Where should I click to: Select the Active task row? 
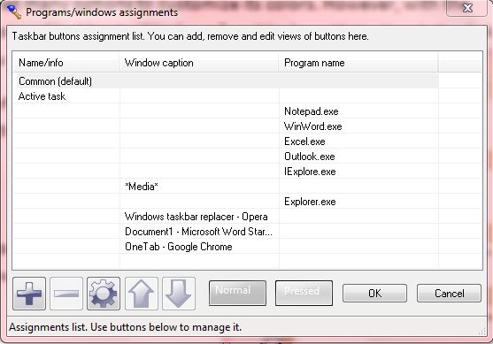(226, 96)
